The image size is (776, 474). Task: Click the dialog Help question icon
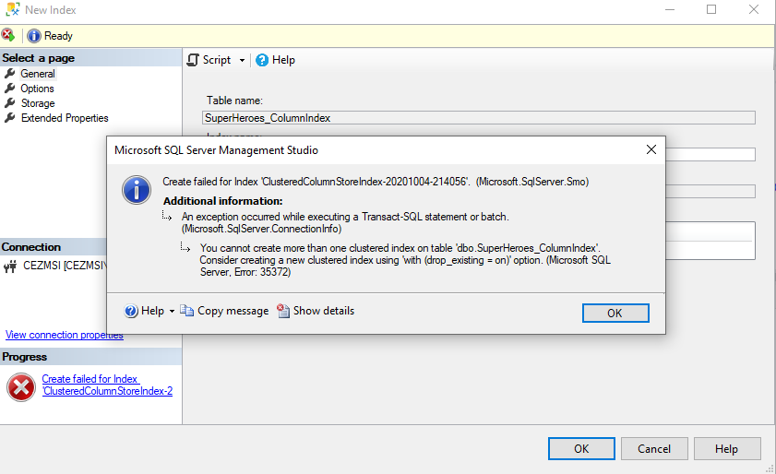click(x=131, y=311)
